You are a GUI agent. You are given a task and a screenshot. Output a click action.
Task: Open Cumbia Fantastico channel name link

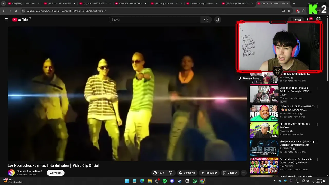[28, 171]
